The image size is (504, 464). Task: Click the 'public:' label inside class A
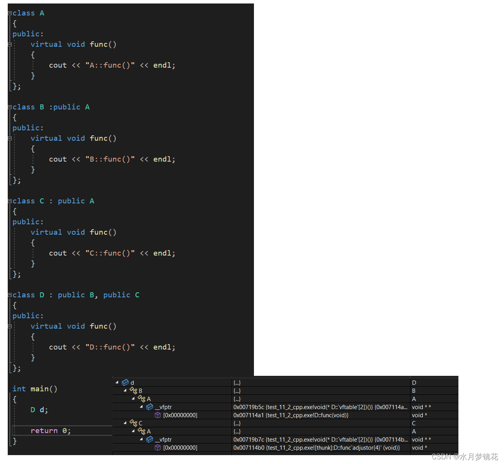[x=28, y=34]
